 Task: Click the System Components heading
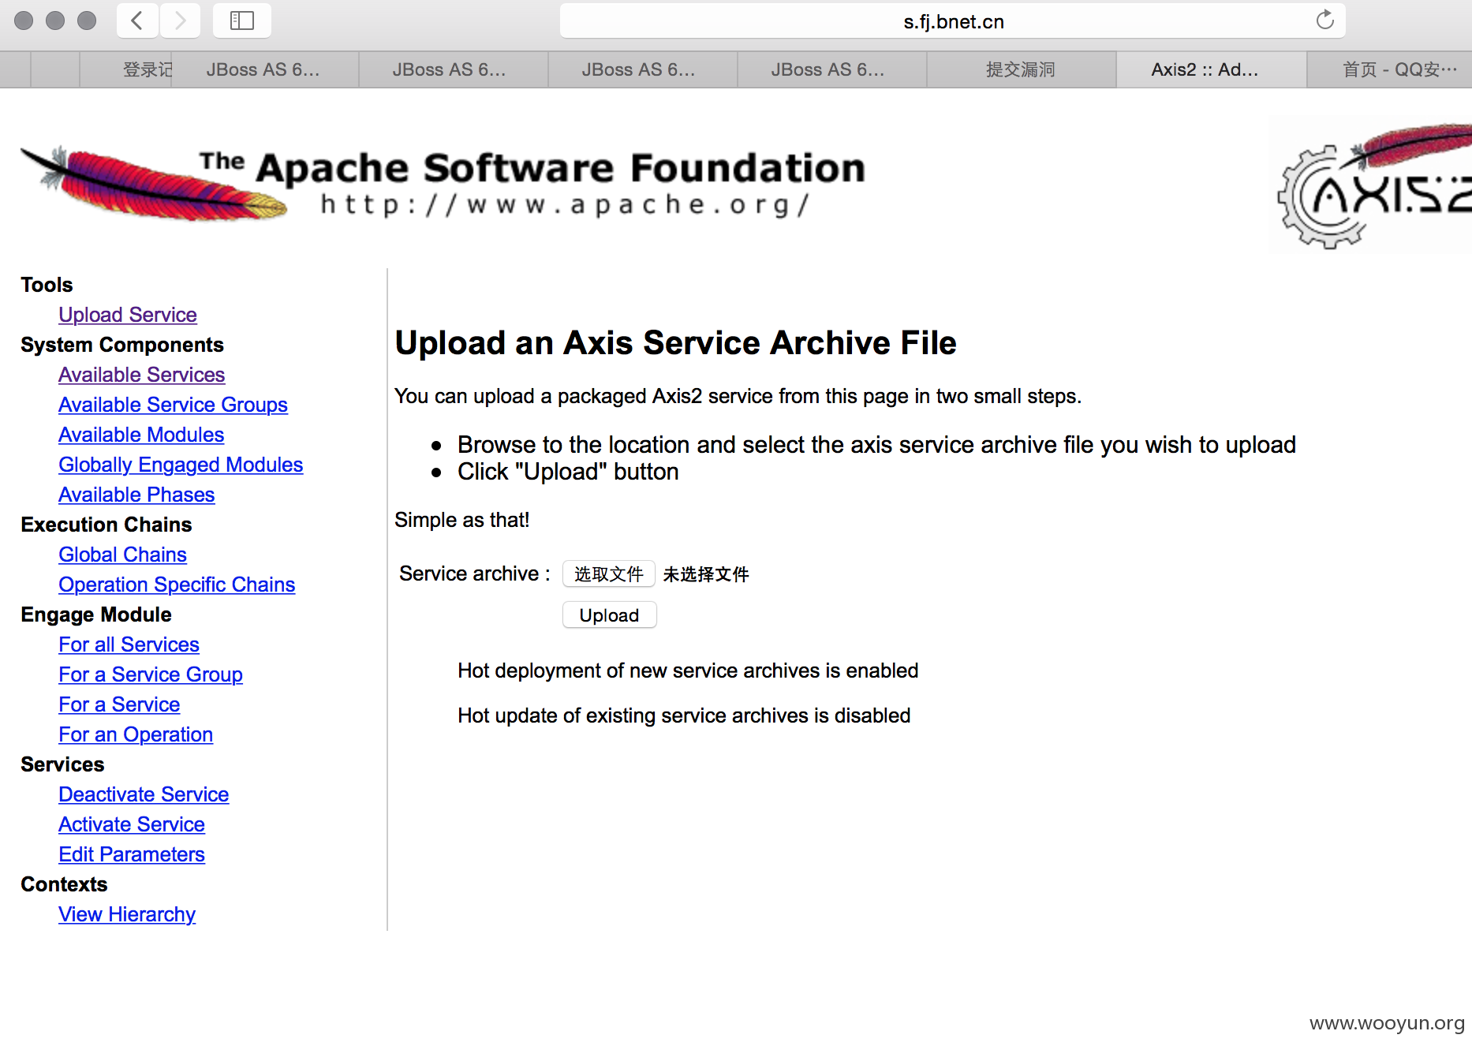[122, 345]
